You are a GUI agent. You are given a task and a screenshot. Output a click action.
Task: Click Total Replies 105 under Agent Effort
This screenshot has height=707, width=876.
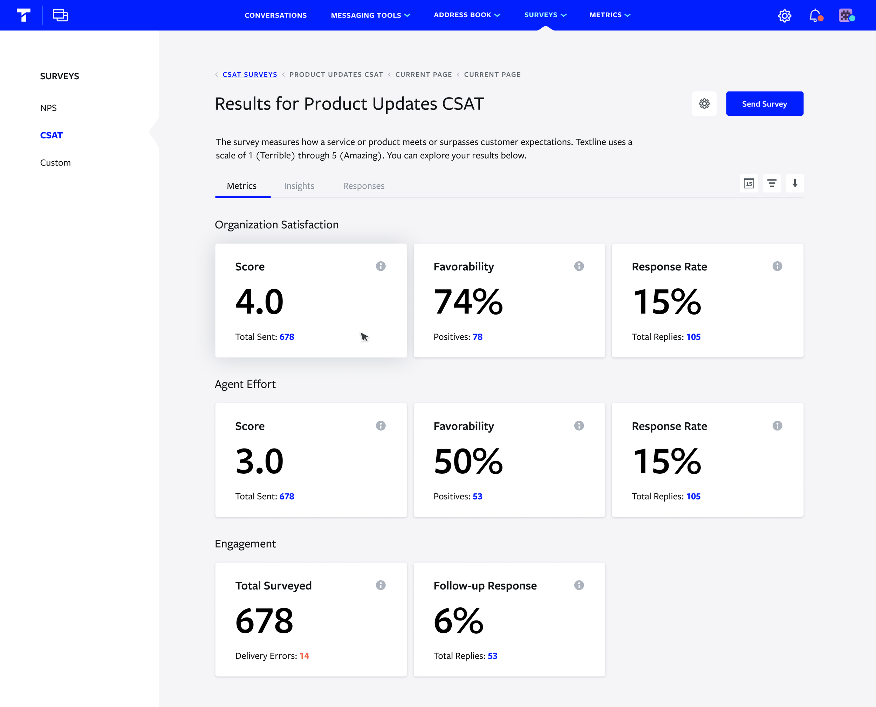pyautogui.click(x=693, y=497)
